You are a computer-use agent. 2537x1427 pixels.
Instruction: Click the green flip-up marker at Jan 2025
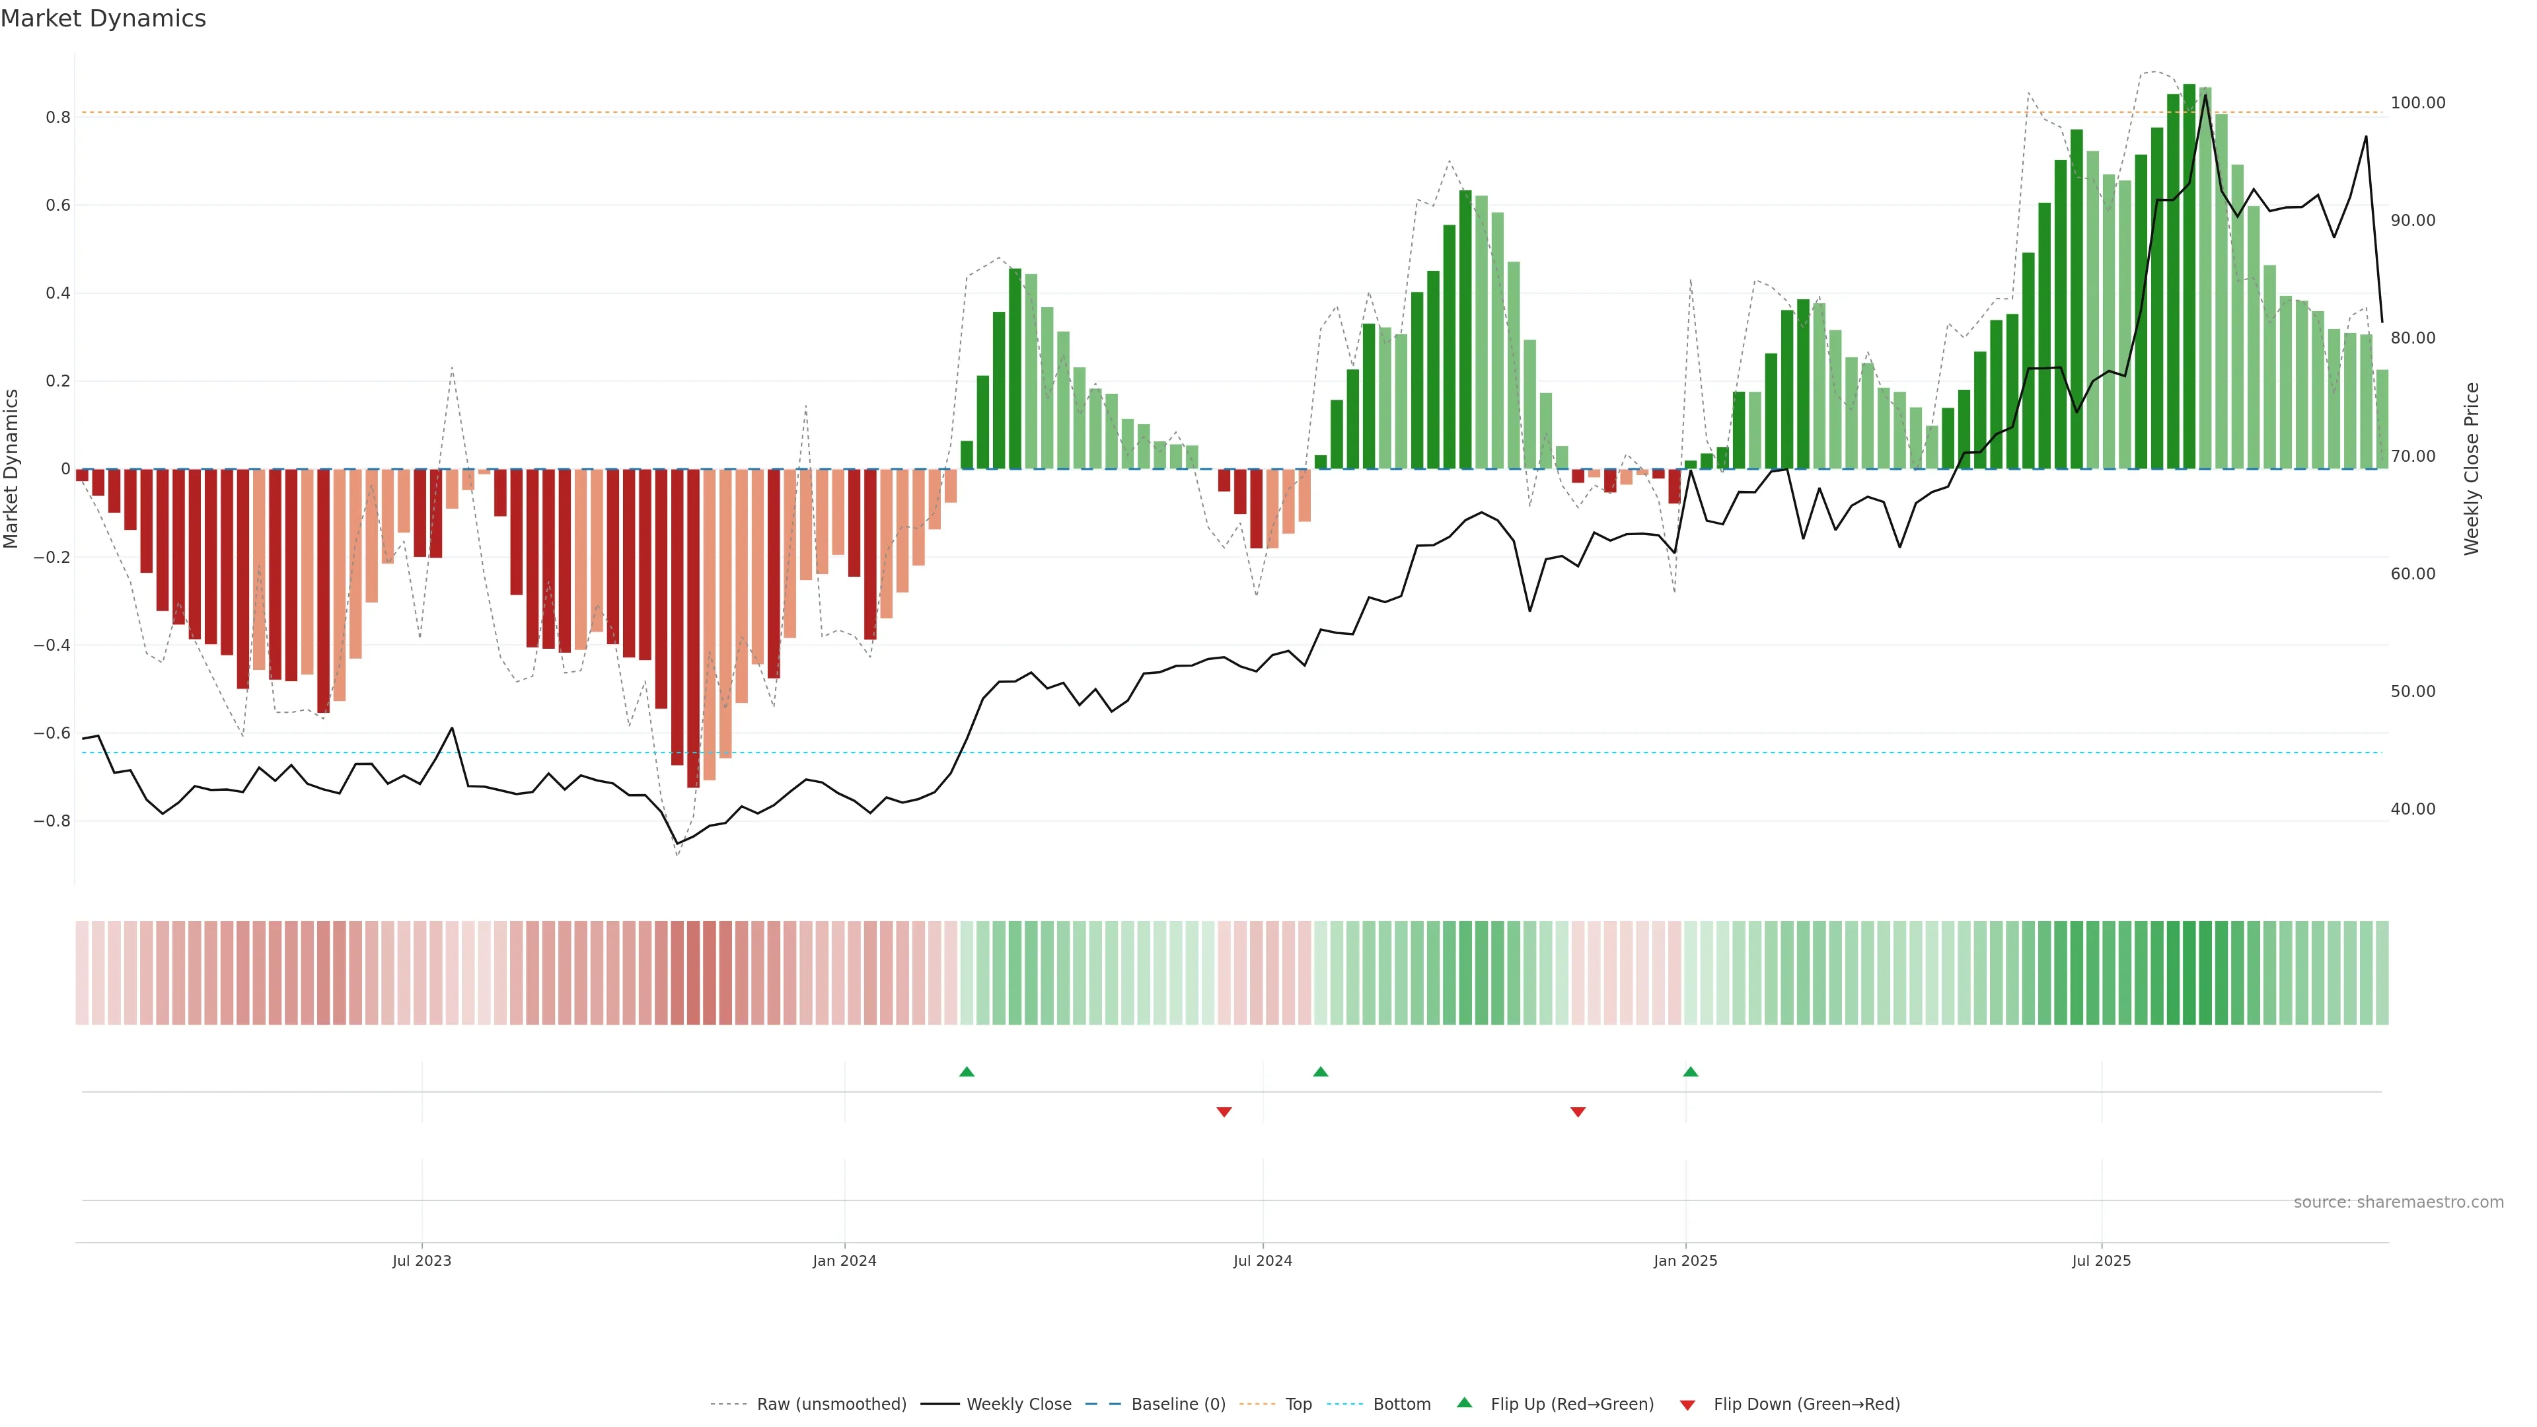pyautogui.click(x=1690, y=1072)
